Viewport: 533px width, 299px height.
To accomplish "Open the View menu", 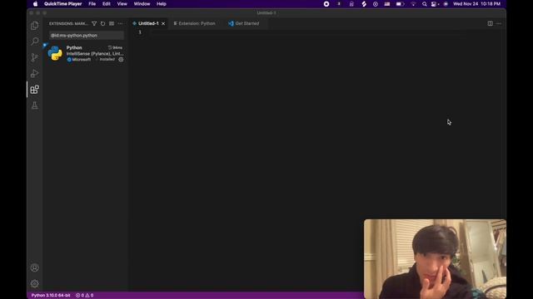I will tap(122, 4).
